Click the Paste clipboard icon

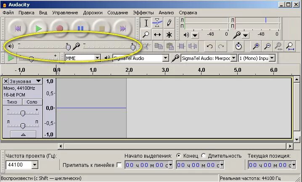170,46
